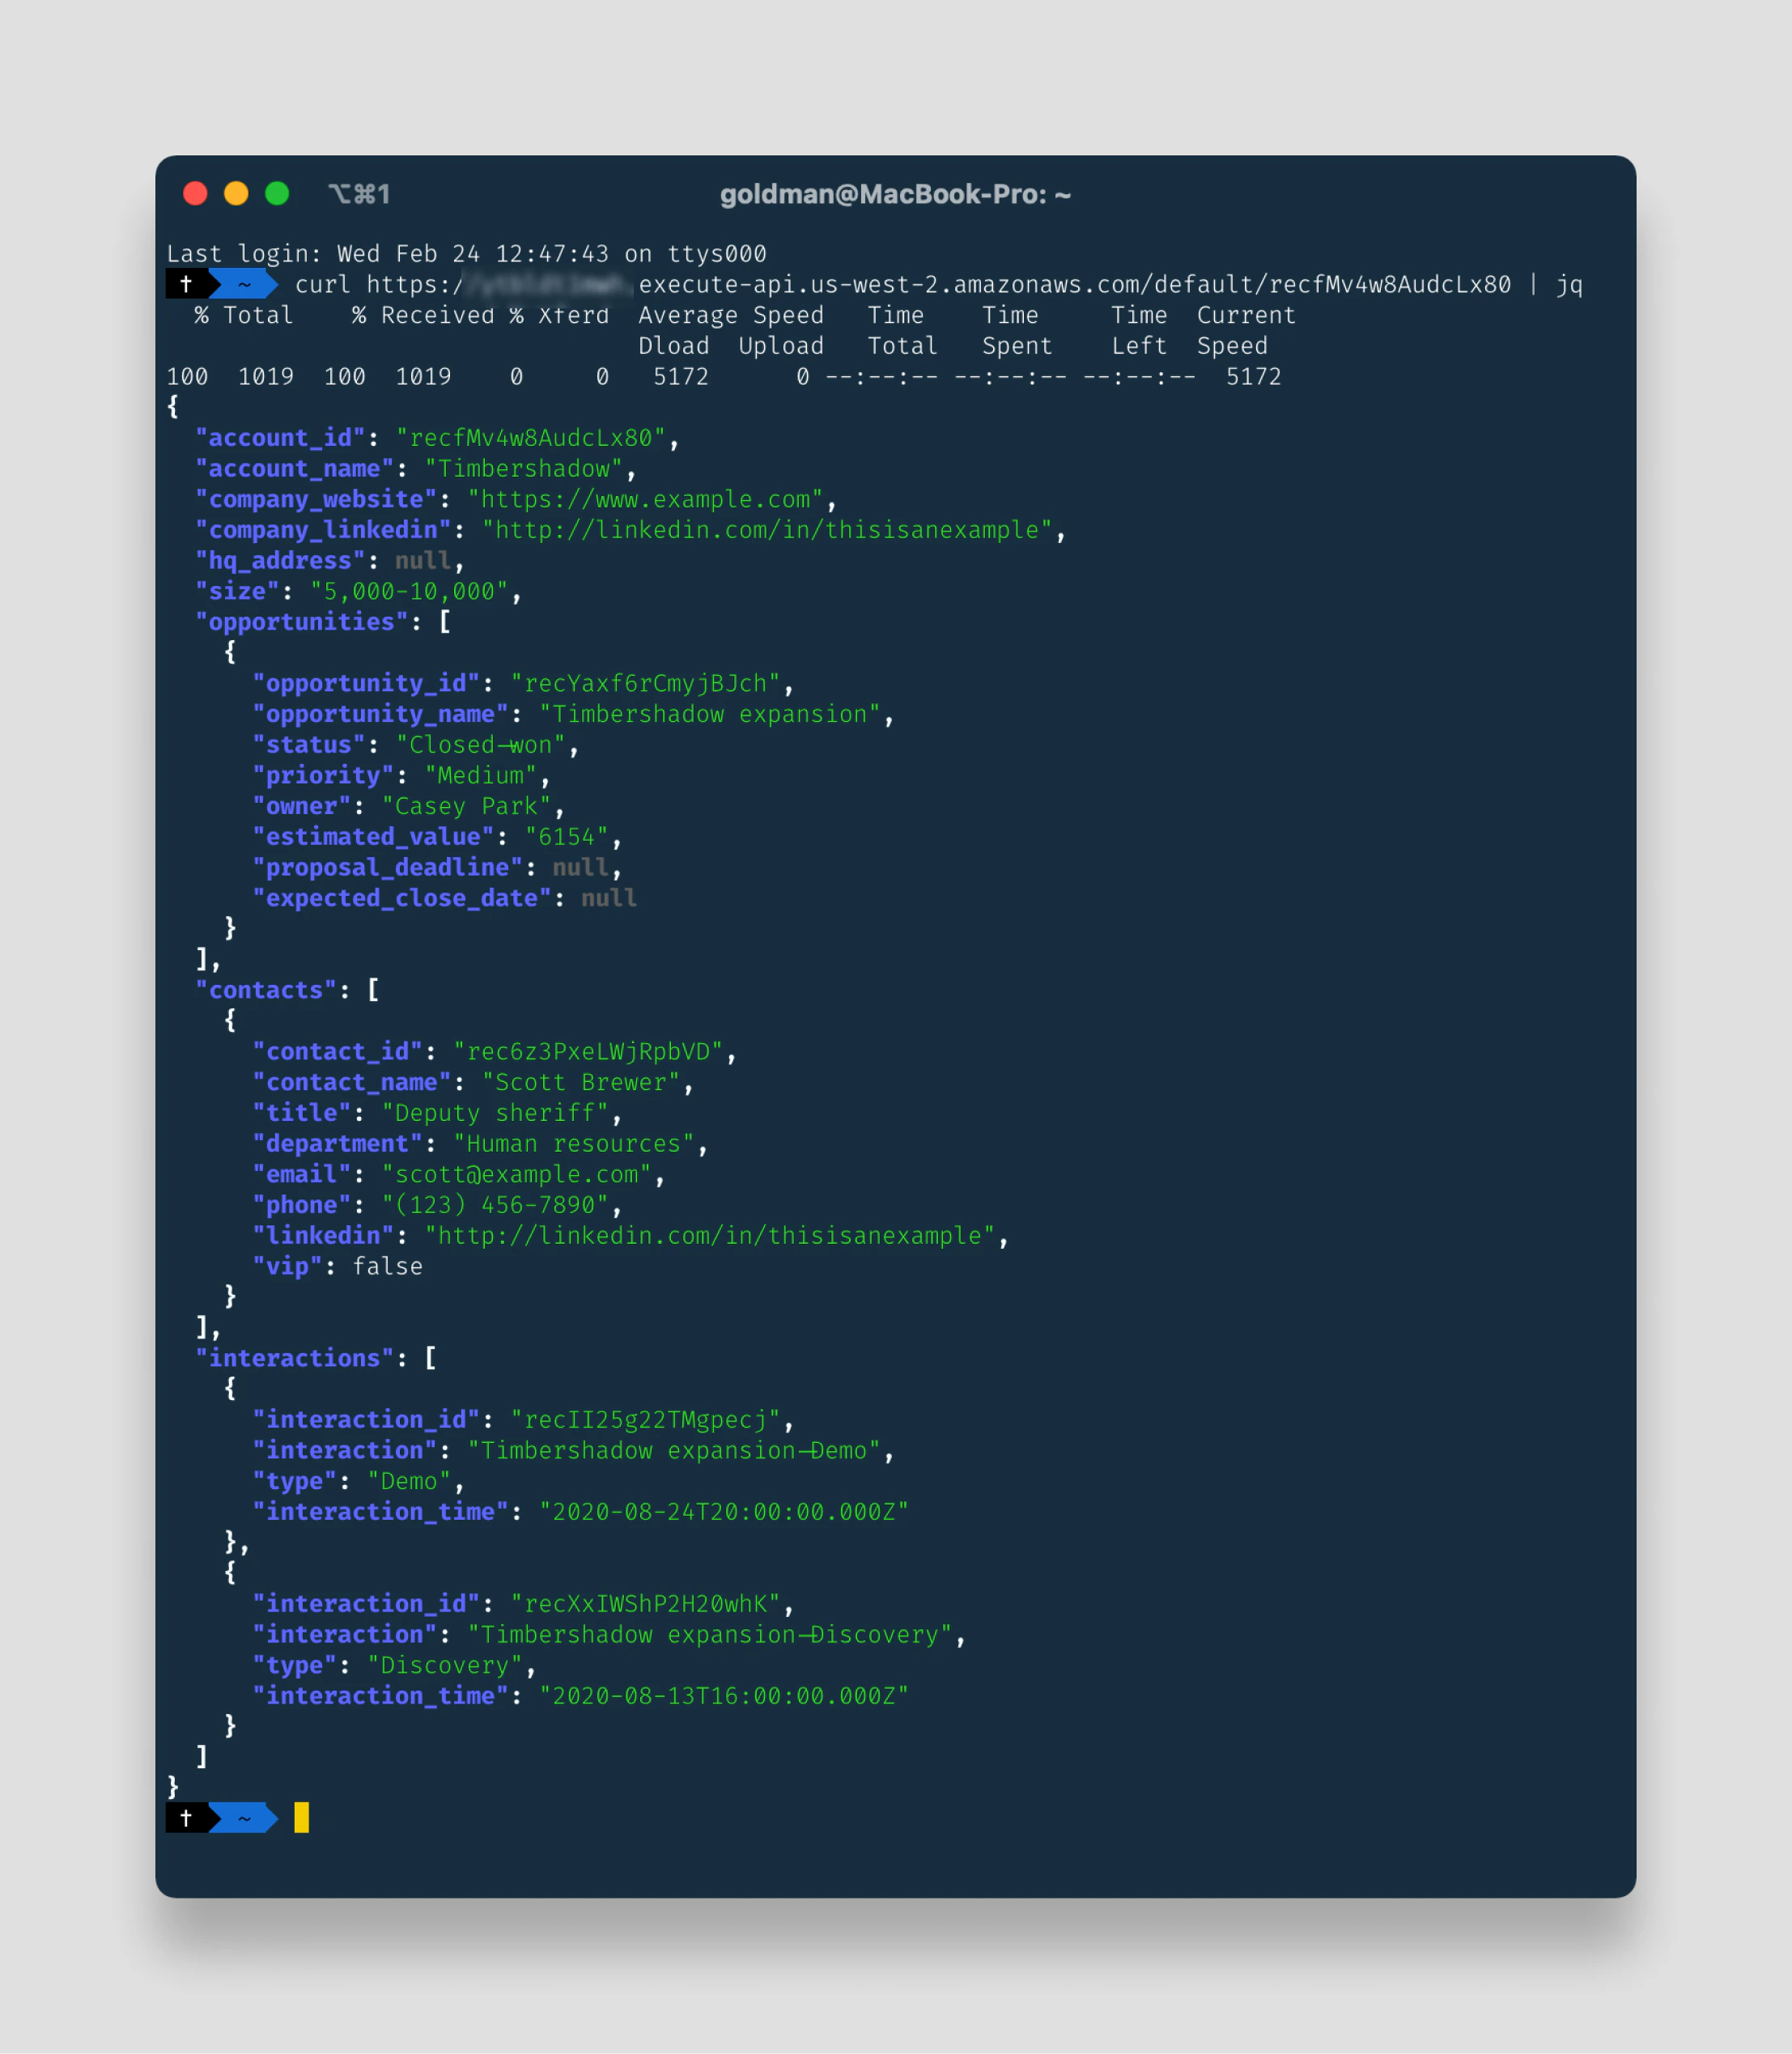Viewport: 1792px width, 2054px height.
Task: Click the contact_name value Scott Brewer
Action: coord(581,1083)
